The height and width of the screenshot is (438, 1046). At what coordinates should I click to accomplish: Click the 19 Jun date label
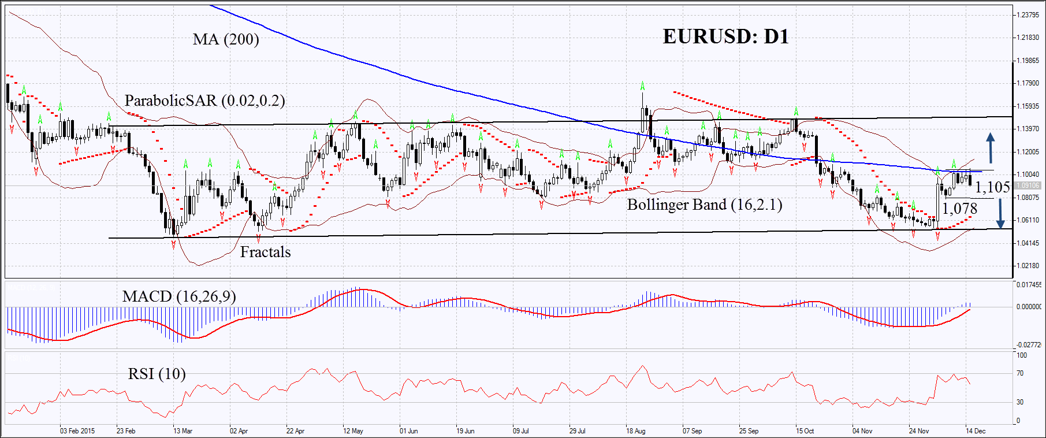[x=465, y=431]
